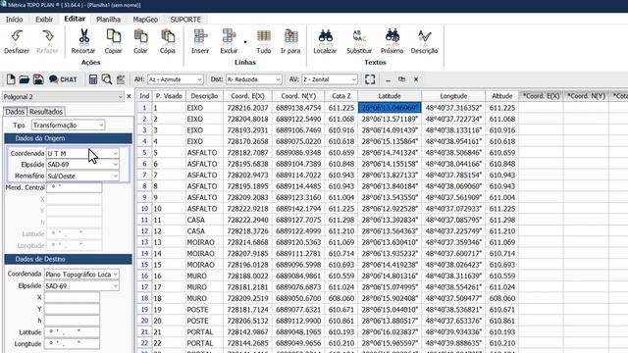628x353 pixels.
Task: Click the Descrição icon
Action: (424, 36)
